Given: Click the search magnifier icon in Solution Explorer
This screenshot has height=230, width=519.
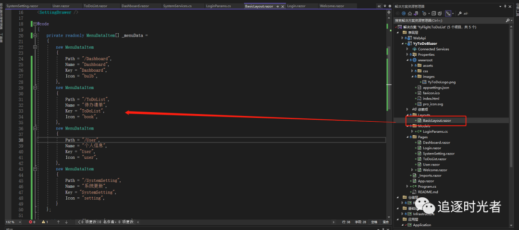Looking at the screenshot, I should click(x=507, y=20).
